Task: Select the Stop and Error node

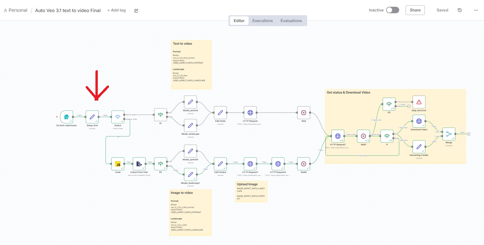Action: [x=419, y=102]
